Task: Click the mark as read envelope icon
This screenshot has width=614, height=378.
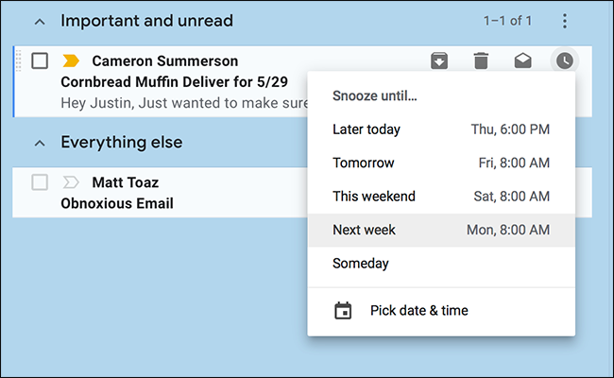Action: pyautogui.click(x=522, y=60)
